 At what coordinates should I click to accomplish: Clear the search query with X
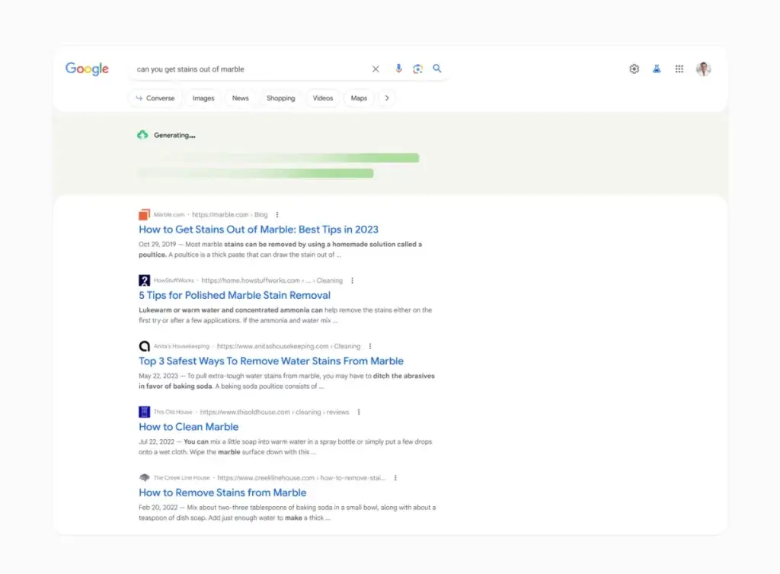coord(376,69)
